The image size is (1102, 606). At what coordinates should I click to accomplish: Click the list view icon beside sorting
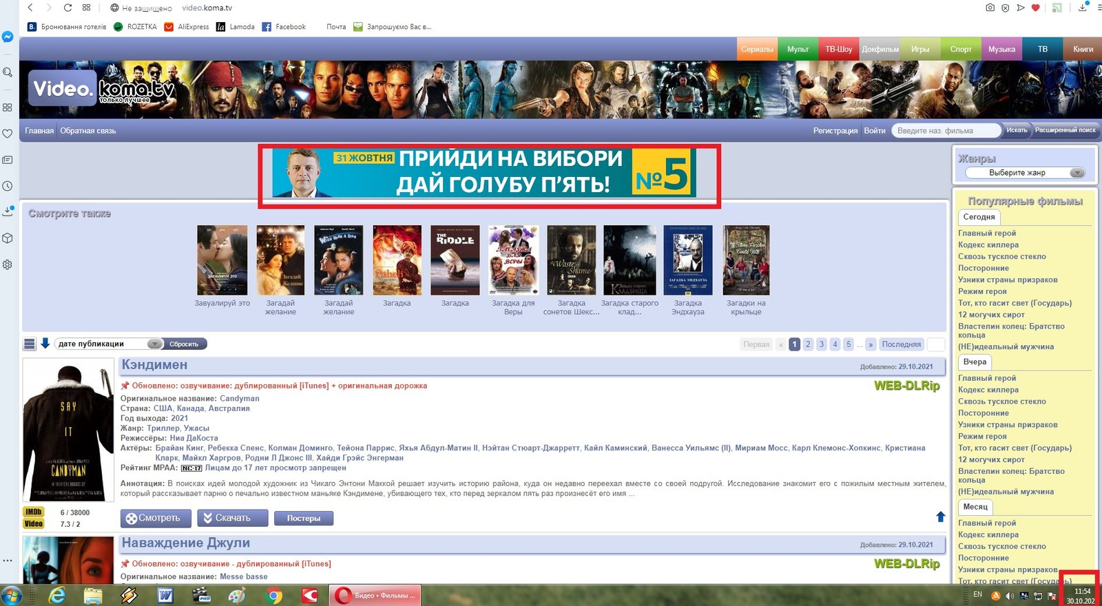point(30,344)
